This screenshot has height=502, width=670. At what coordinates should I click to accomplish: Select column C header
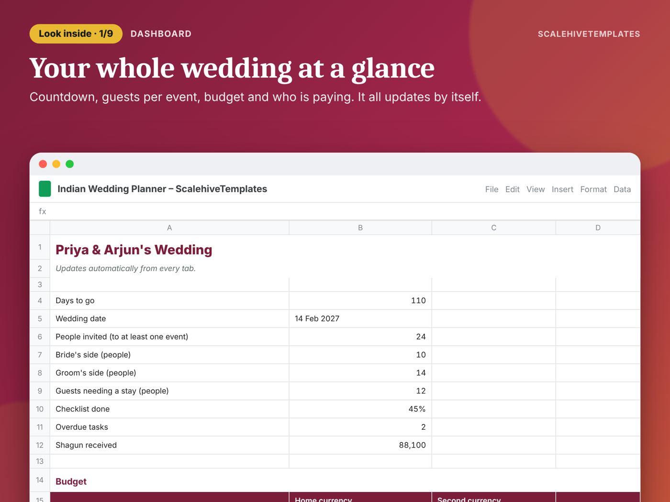tap(493, 228)
